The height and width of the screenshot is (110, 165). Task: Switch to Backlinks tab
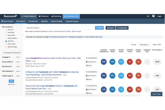[x=44, y=21]
